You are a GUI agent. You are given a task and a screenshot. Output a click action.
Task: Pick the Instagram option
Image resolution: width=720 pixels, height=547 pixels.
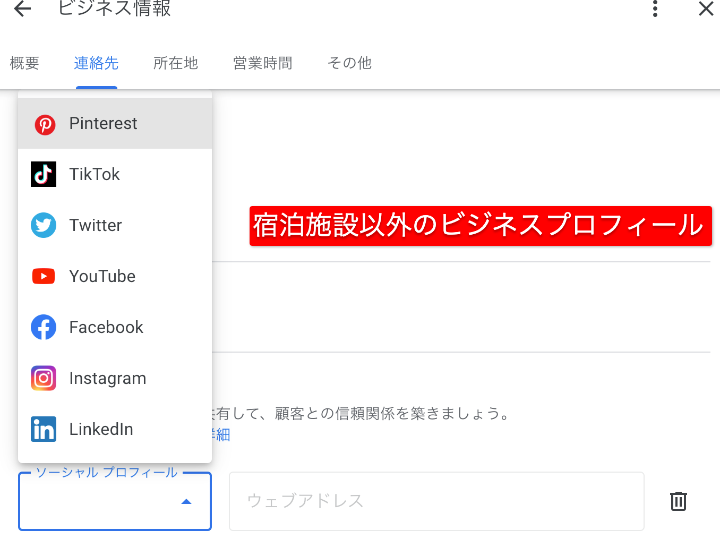coord(115,378)
